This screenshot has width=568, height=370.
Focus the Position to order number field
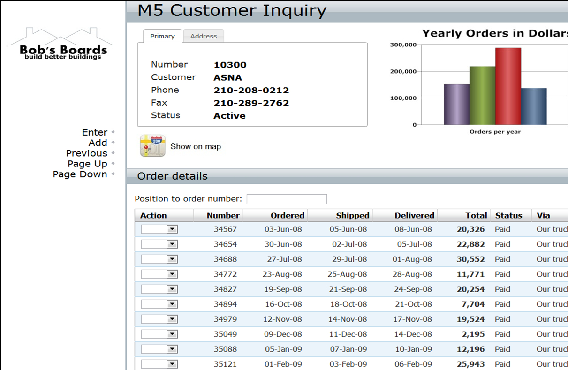tap(287, 199)
